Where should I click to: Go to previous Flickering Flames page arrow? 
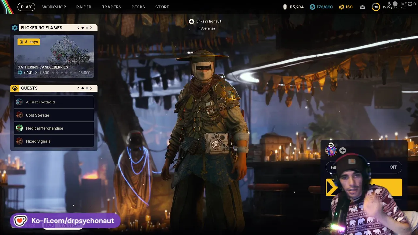pyautogui.click(x=78, y=28)
